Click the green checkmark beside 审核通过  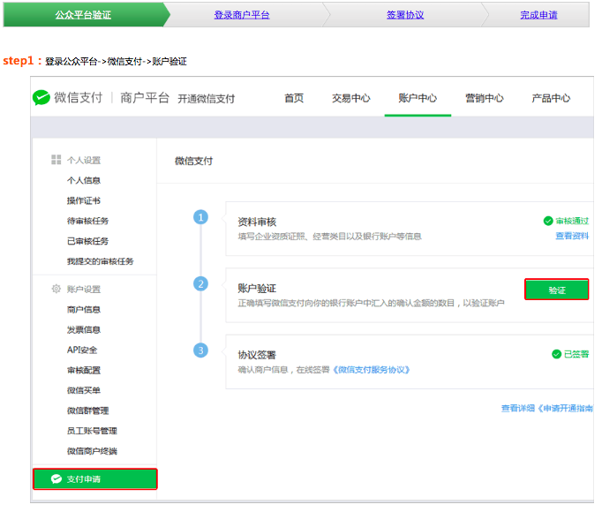548,221
